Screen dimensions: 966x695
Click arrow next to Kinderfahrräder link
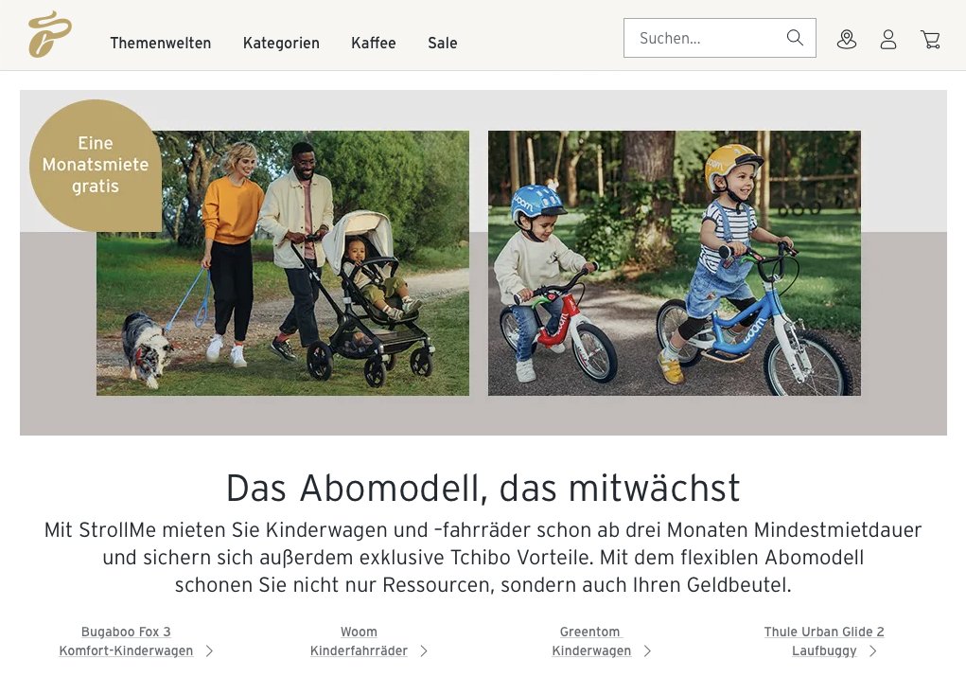pos(424,651)
